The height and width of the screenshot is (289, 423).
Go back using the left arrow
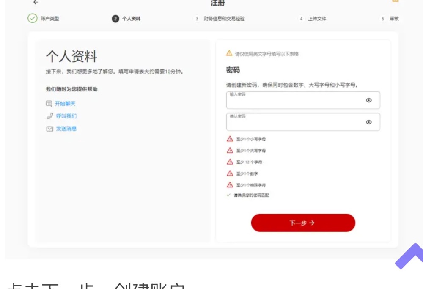pos(36,2)
